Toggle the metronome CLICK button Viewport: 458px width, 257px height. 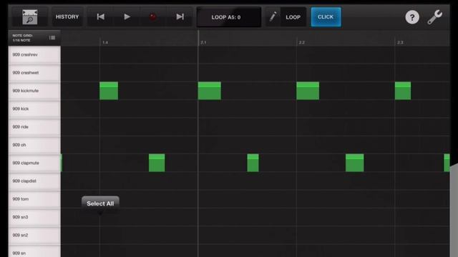[326, 17]
